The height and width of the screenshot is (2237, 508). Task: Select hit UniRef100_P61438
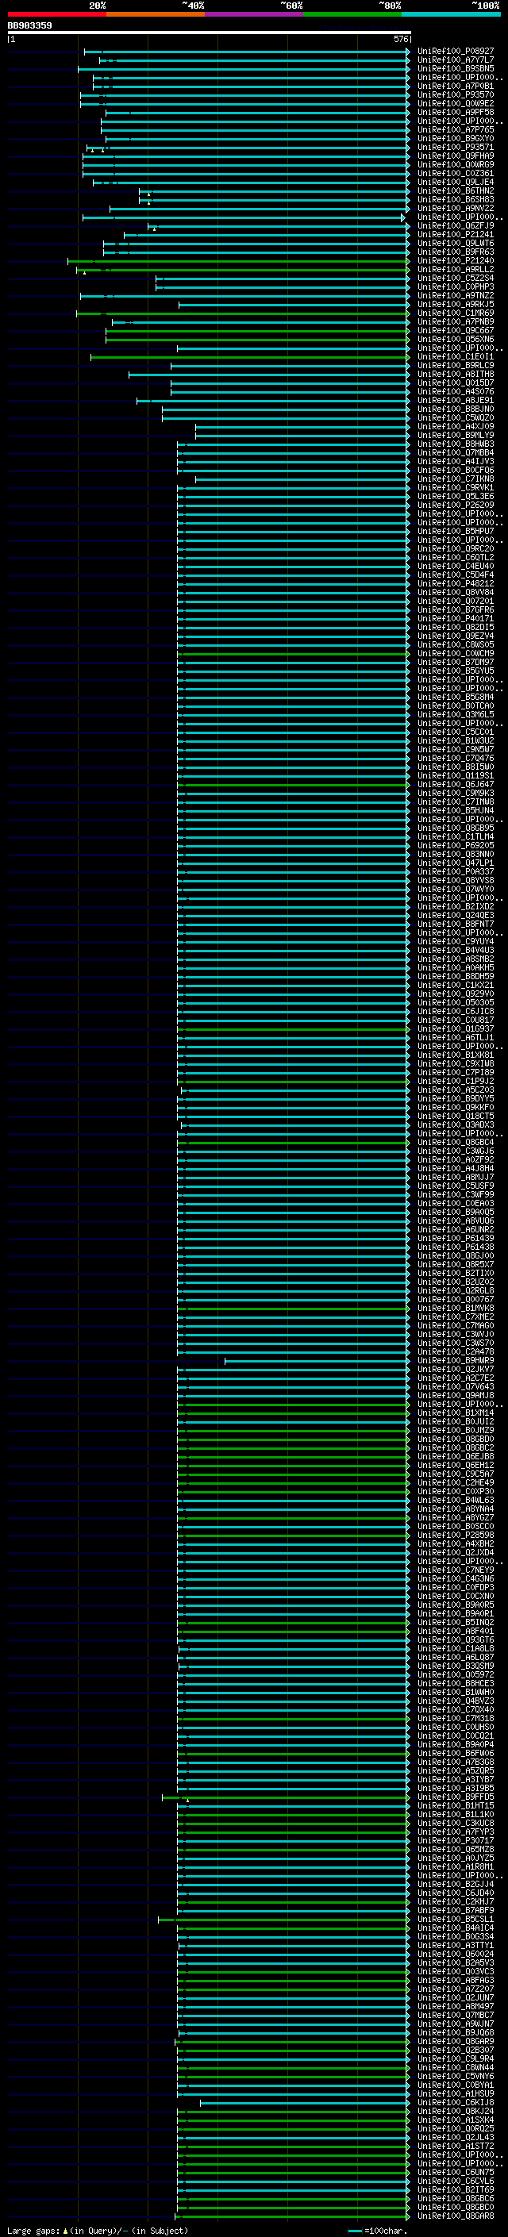(456, 1247)
